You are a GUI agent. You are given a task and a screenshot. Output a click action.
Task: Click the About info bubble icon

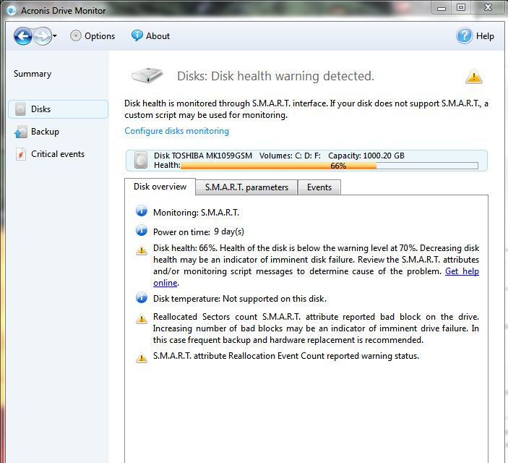click(x=137, y=35)
